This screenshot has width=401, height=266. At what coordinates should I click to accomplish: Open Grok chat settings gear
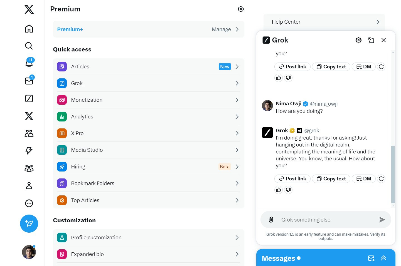point(358,40)
